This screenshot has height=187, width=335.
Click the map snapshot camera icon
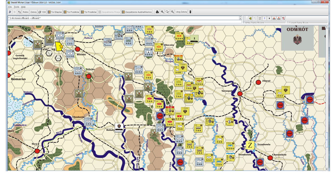tap(157, 12)
